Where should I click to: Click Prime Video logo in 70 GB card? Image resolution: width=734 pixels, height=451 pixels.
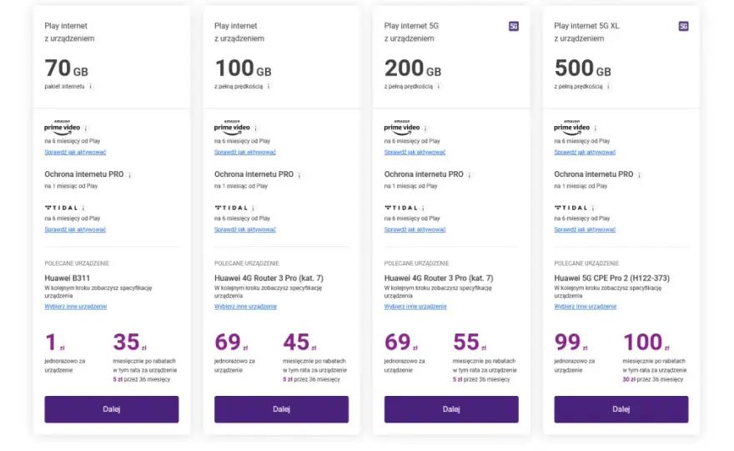[63, 128]
